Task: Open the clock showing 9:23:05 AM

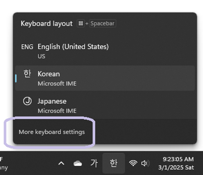Action: point(176,163)
